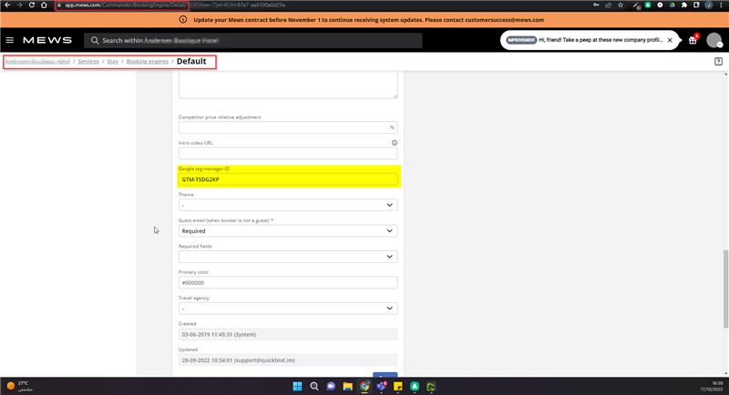Focus the Search within hotel search box

tap(241, 41)
